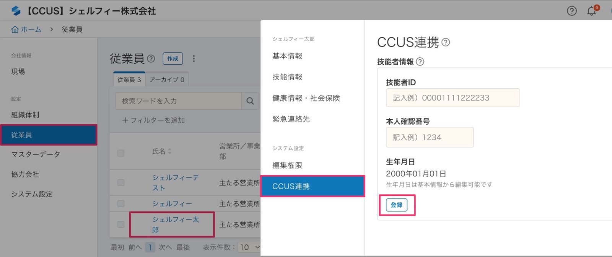Click help icon beside CCUS連携 title
Viewport: 612px width, 257px height.
click(x=446, y=42)
